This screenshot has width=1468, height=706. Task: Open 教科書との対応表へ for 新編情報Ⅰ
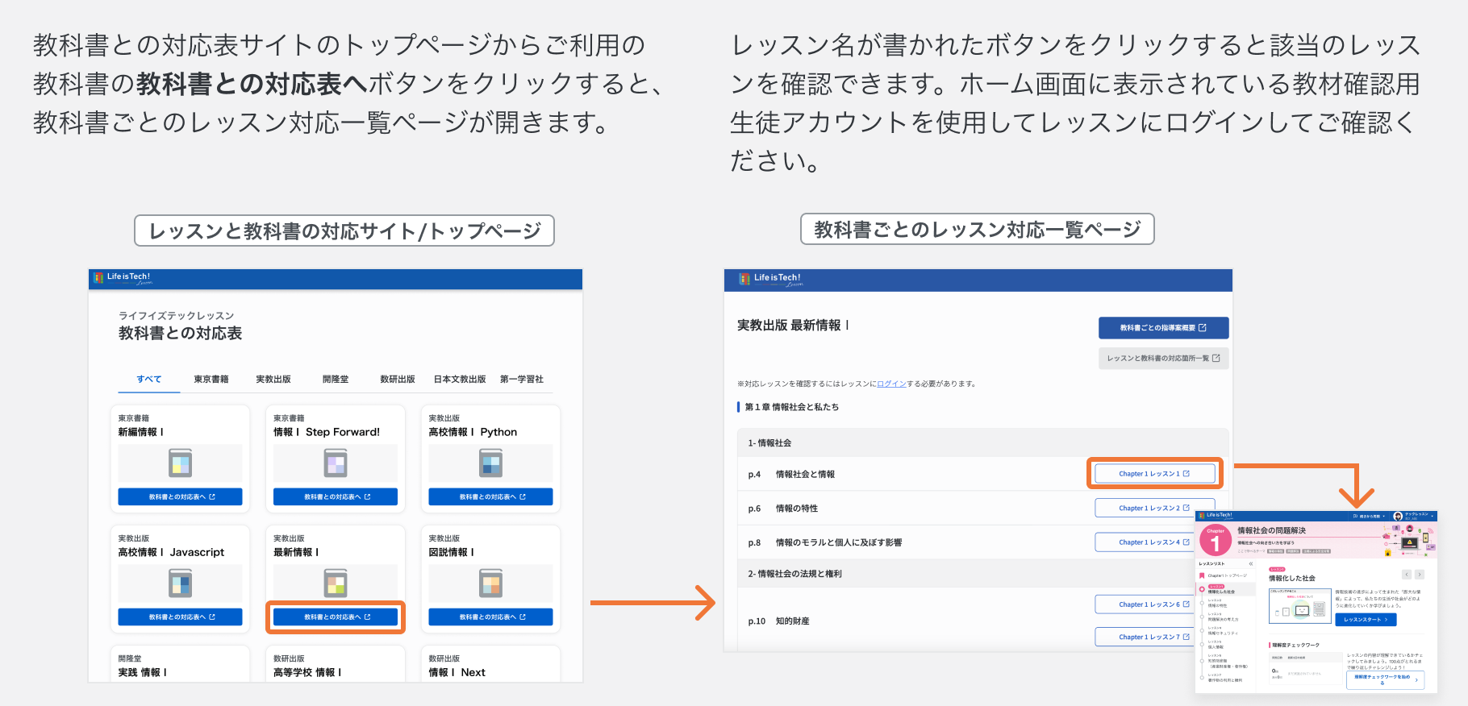click(181, 496)
